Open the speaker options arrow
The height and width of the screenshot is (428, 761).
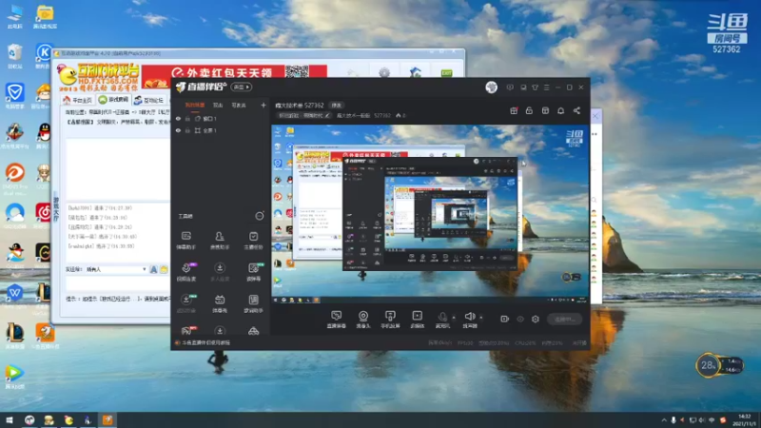pyautogui.click(x=481, y=318)
